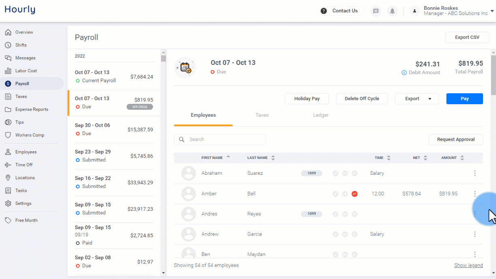Switch to the Ledger tab

321,115
